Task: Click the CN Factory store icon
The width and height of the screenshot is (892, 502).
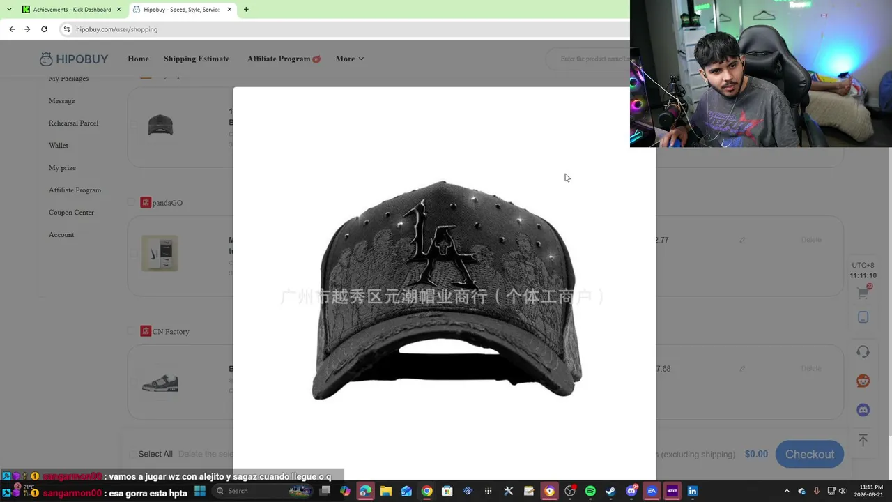Action: (x=146, y=331)
